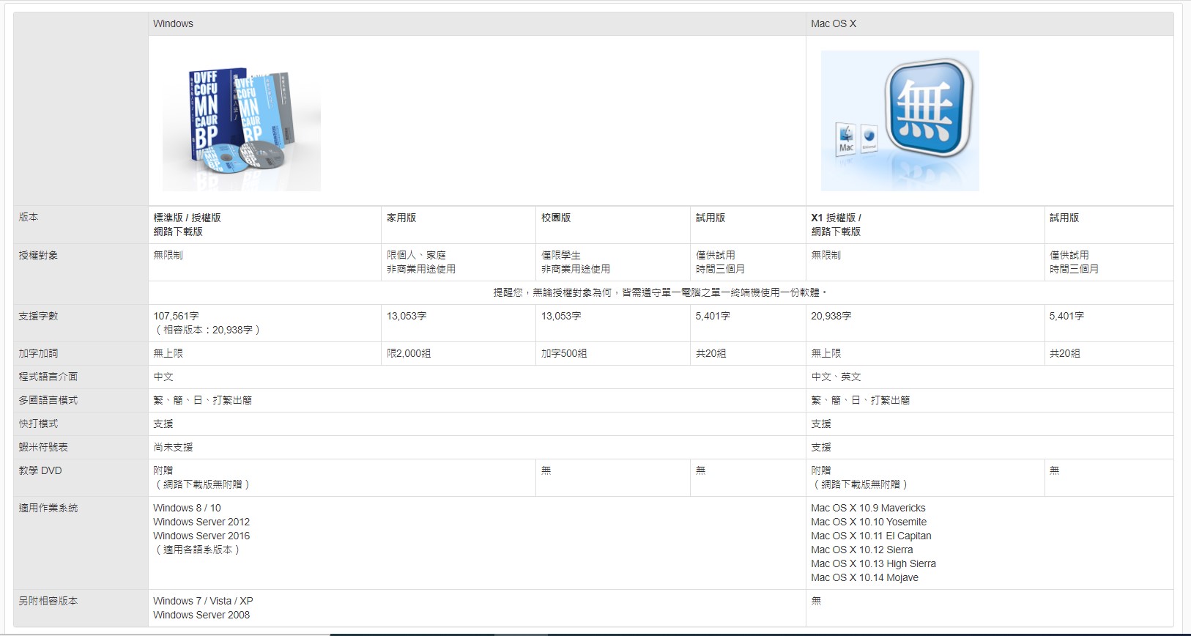Click Windows 附贈 teaching DVD cell
The image size is (1191, 636).
point(342,477)
